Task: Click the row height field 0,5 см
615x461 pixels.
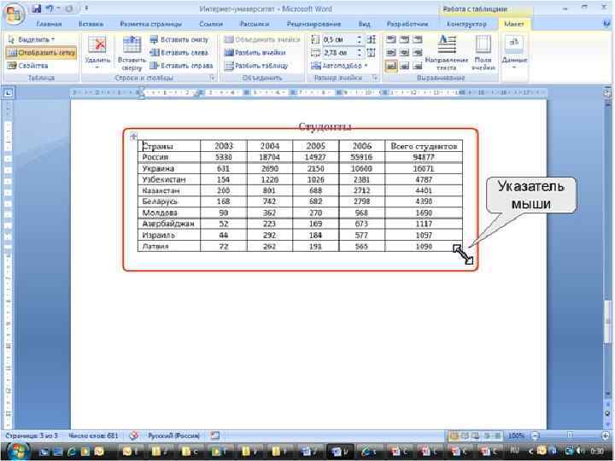Action: 339,39
